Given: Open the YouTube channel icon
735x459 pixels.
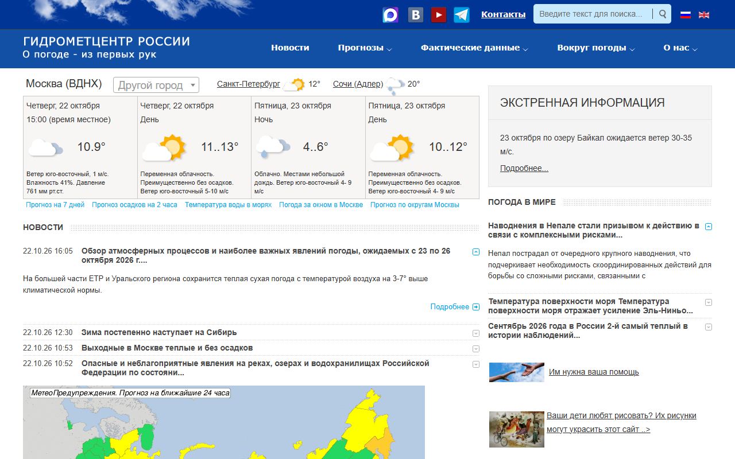Looking at the screenshot, I should pos(439,14).
